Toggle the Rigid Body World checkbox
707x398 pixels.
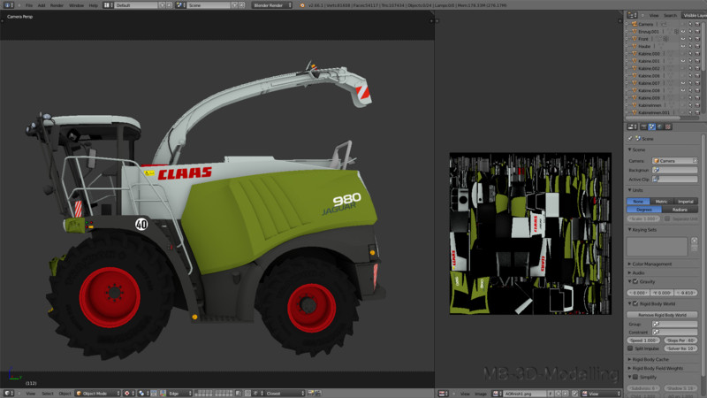[635, 303]
